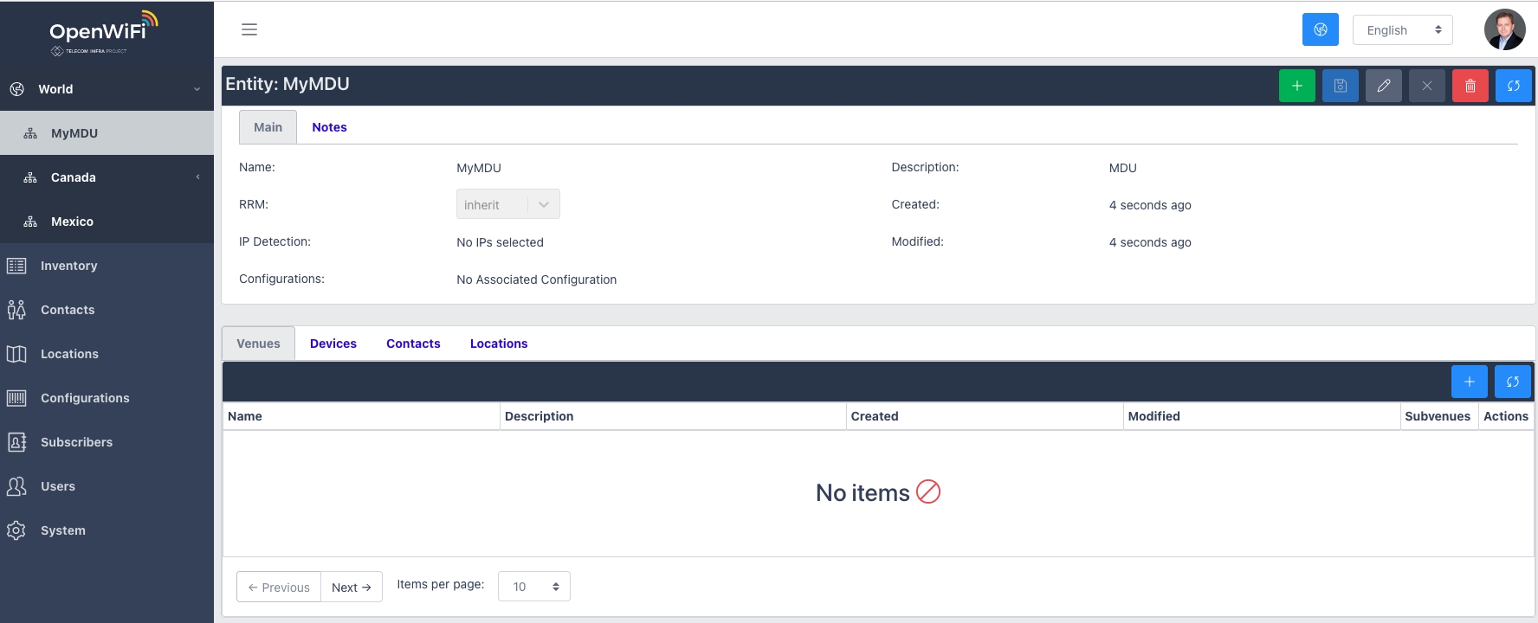Open Inventory from the sidebar

68,266
